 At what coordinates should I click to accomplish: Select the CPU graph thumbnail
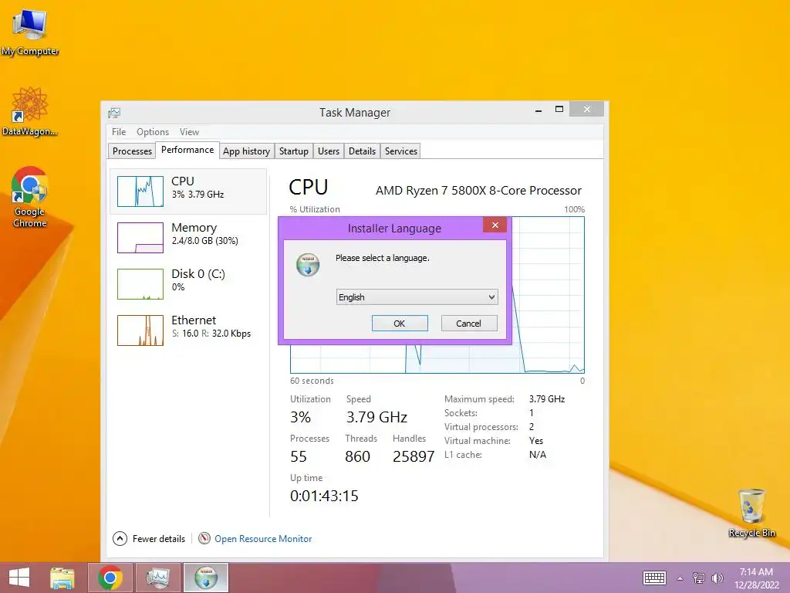(x=140, y=191)
